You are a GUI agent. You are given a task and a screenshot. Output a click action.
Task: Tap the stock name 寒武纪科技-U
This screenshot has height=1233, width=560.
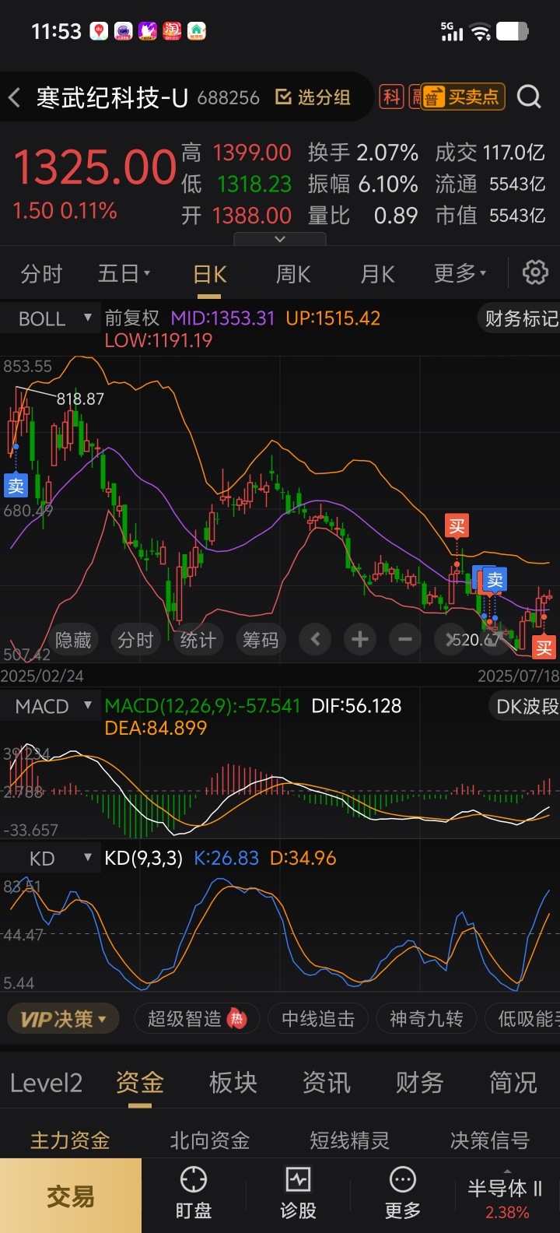coord(112,97)
